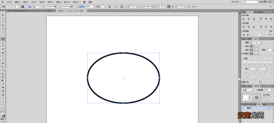Select the Ellipse tool

coord(3,39)
